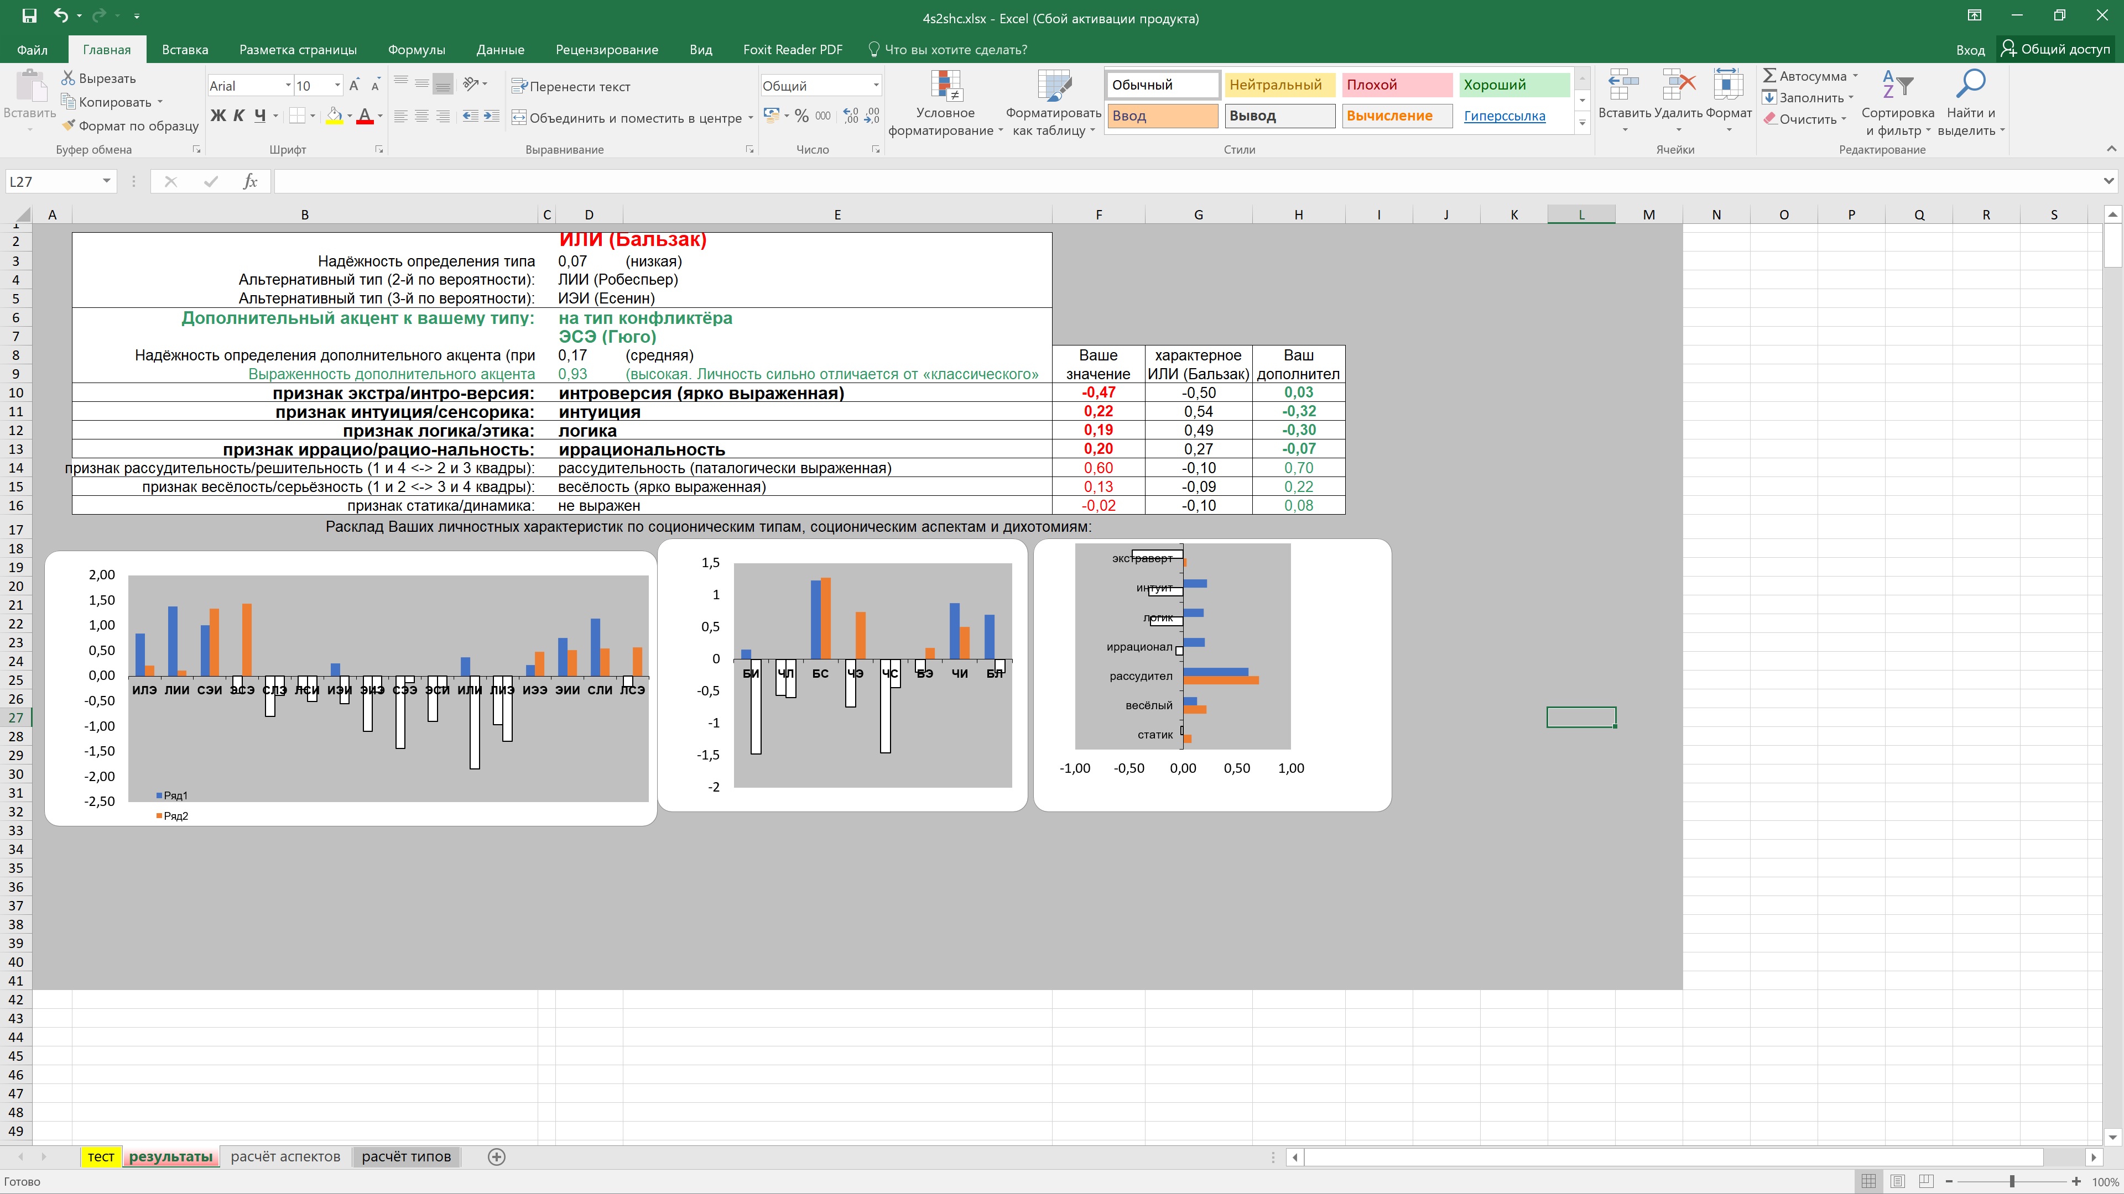Click the Format Painter brush icon
Viewport: 2124px width, 1194px height.
(69, 125)
